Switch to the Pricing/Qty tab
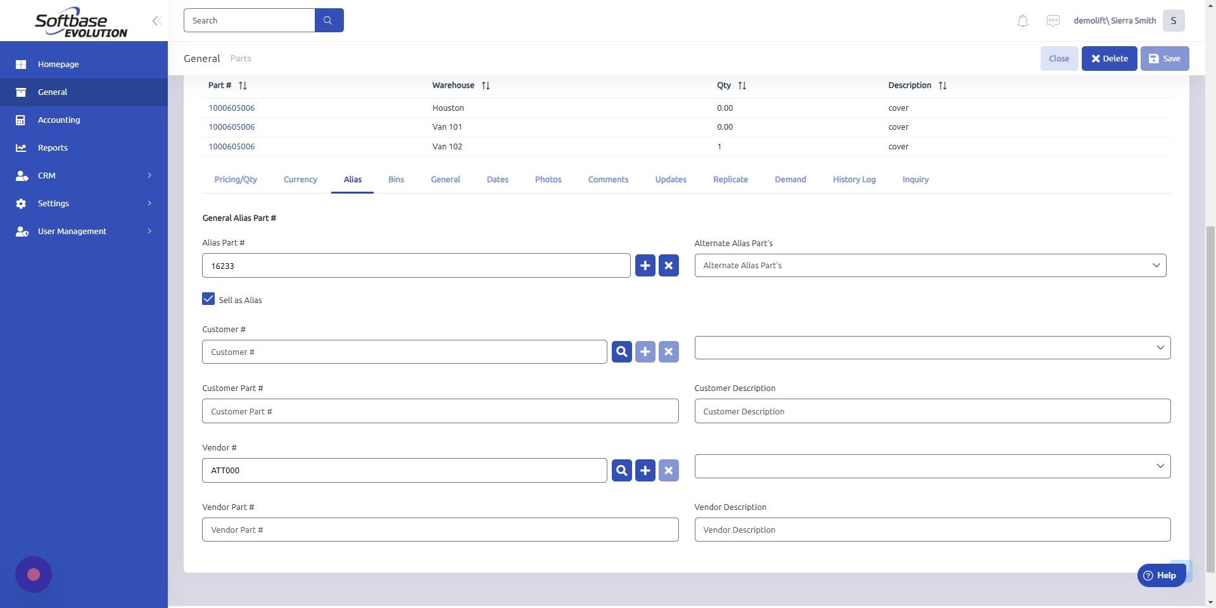Screen dimensions: 1216x608 pos(236,180)
